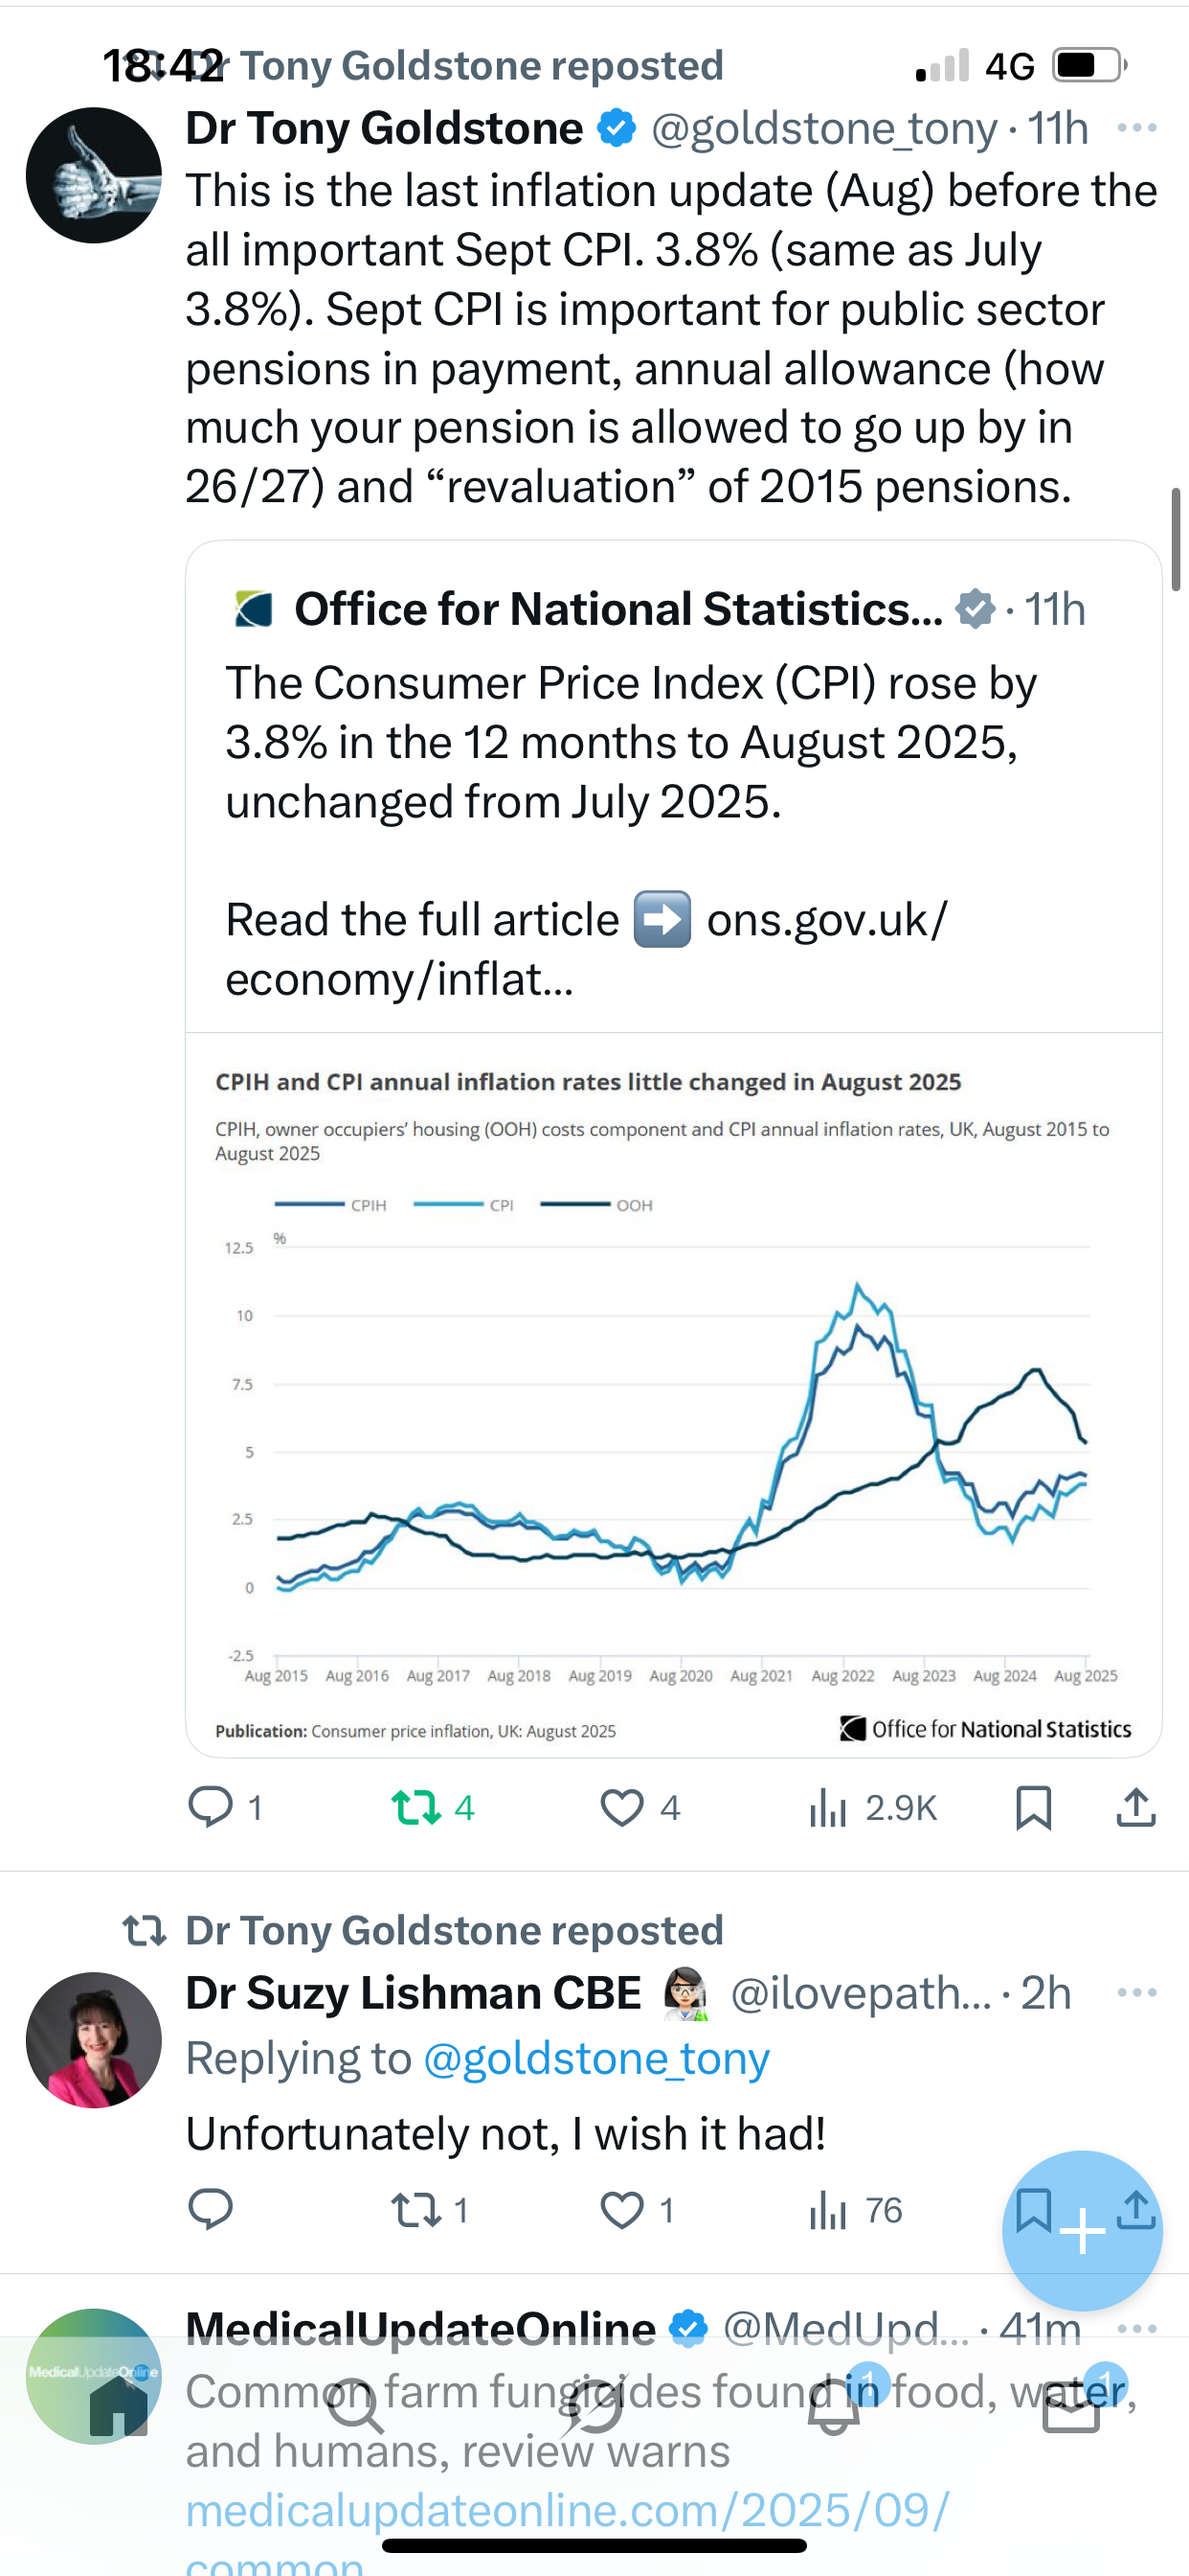Open Dr Tony Goldstone's profile avatar
The image size is (1189, 2576).
[x=94, y=175]
